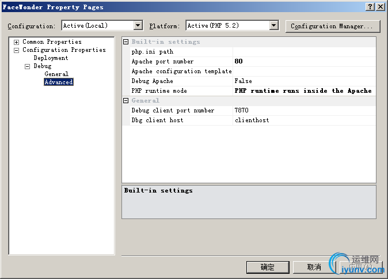Click the help question mark button
The height and width of the screenshot is (279, 388).
[370, 7]
